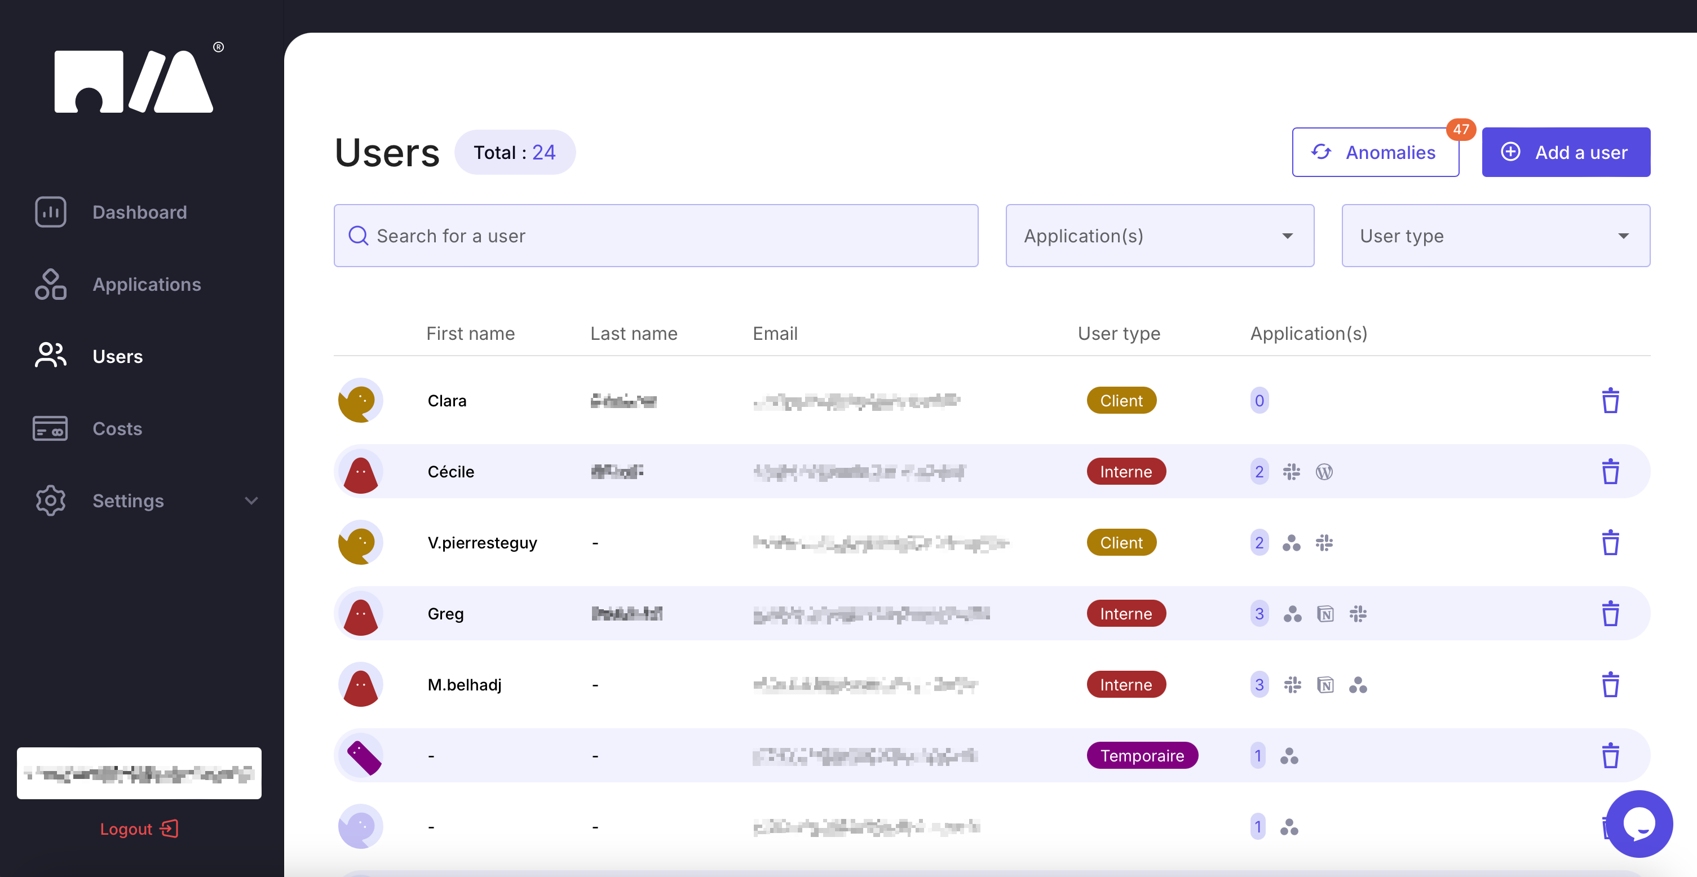Delete user Clara with trash icon

coord(1610,400)
